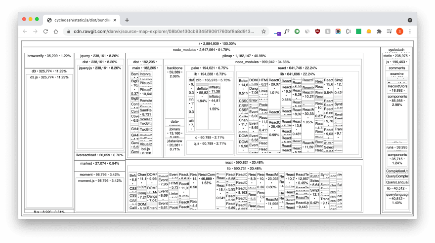This screenshot has height=243, width=435.
Task: Open the colorful ring extension icon
Action: coord(338,32)
